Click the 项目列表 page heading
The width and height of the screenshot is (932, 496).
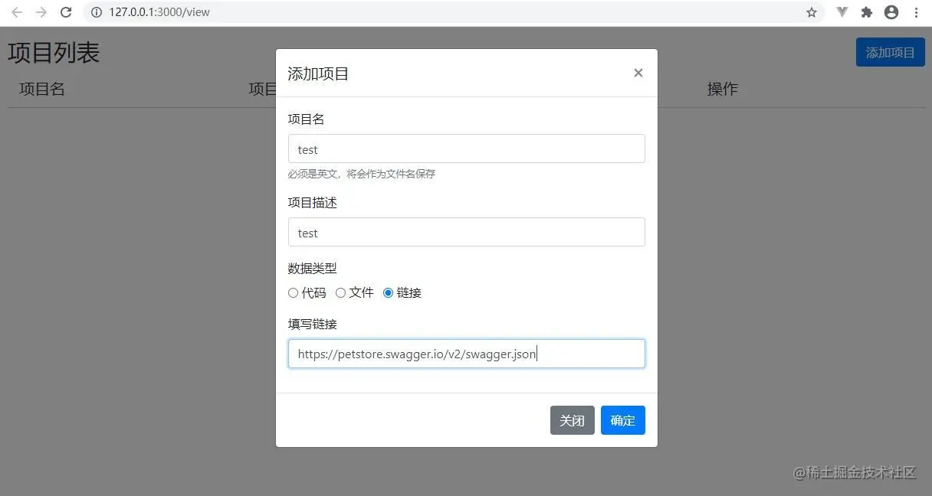(x=54, y=52)
